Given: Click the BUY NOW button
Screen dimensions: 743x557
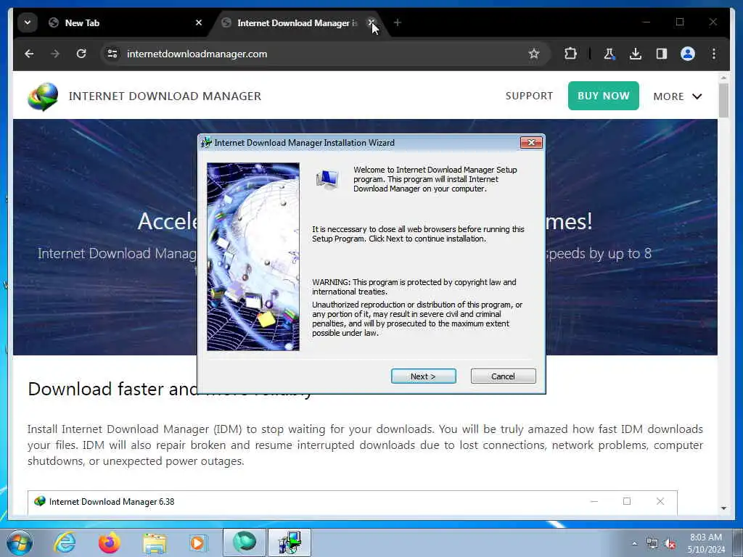Looking at the screenshot, I should pyautogui.click(x=603, y=96).
